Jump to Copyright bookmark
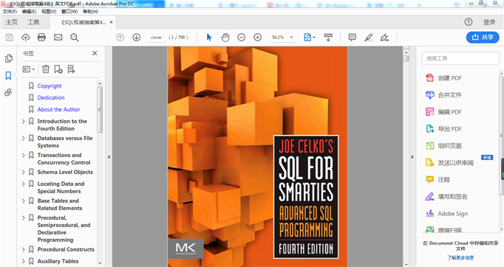This screenshot has width=504, height=267. [50, 86]
